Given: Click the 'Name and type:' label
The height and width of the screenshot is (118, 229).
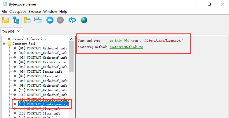Looking at the screenshot, I should coord(90,41).
